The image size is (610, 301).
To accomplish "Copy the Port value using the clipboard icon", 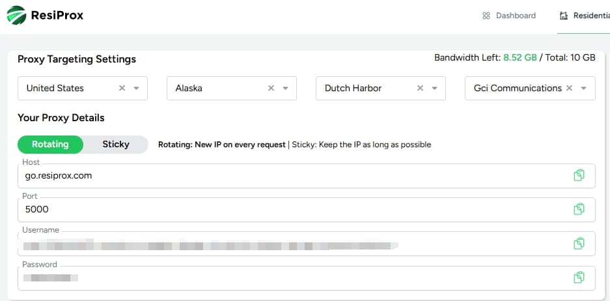I will point(579,209).
